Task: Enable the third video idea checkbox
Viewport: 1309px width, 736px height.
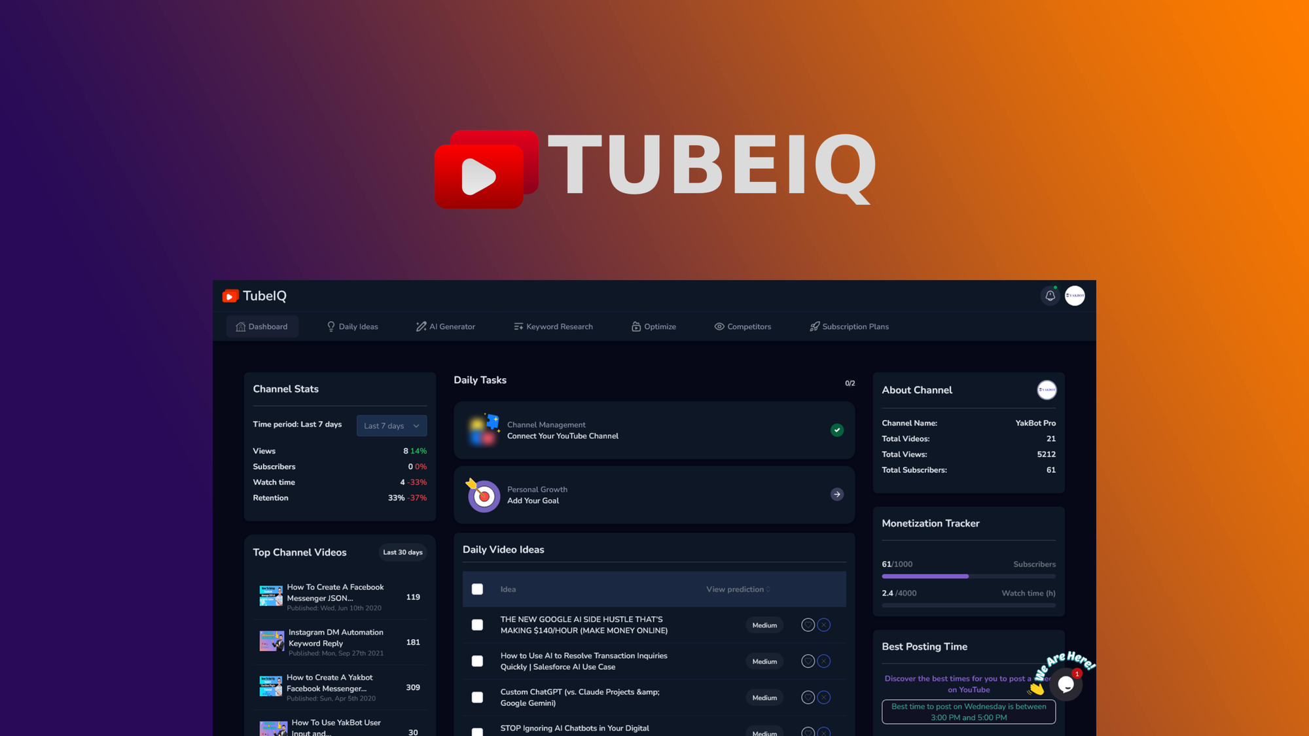Action: click(x=477, y=697)
